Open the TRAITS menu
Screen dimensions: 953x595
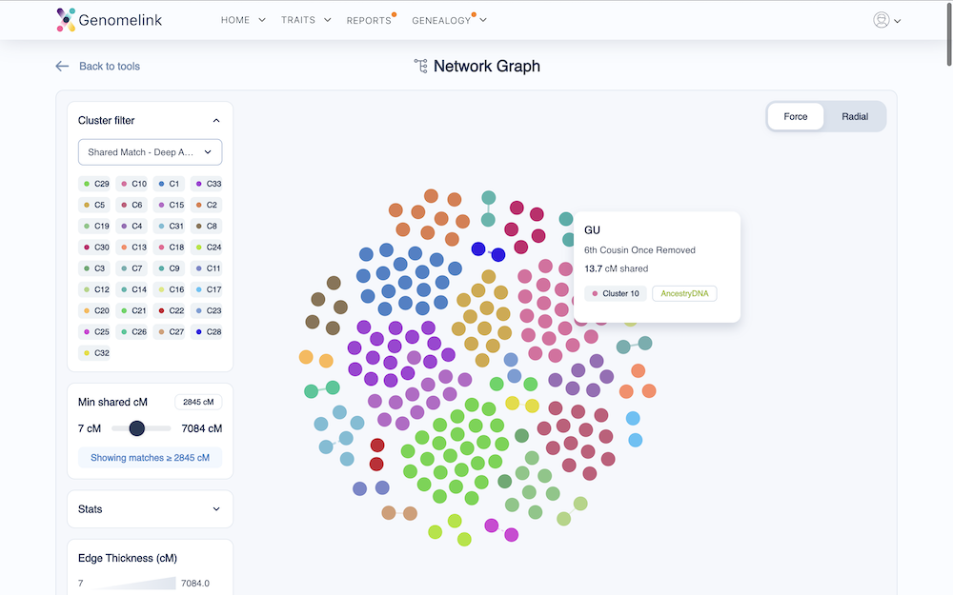click(297, 20)
